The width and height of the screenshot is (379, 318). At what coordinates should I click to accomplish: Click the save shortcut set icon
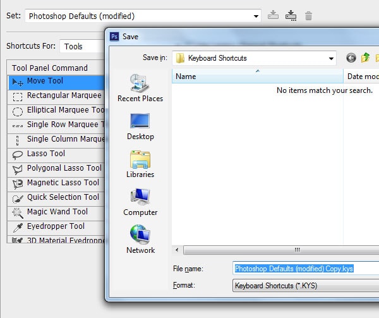pyautogui.click(x=273, y=15)
